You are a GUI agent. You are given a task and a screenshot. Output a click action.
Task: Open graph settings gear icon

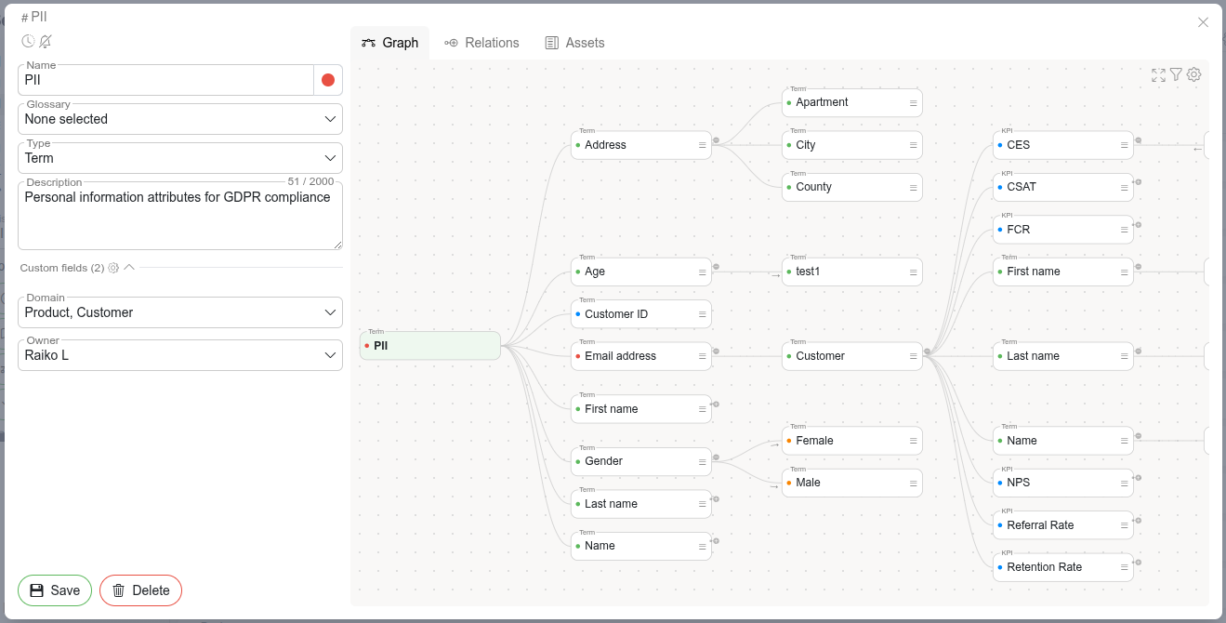(1194, 74)
